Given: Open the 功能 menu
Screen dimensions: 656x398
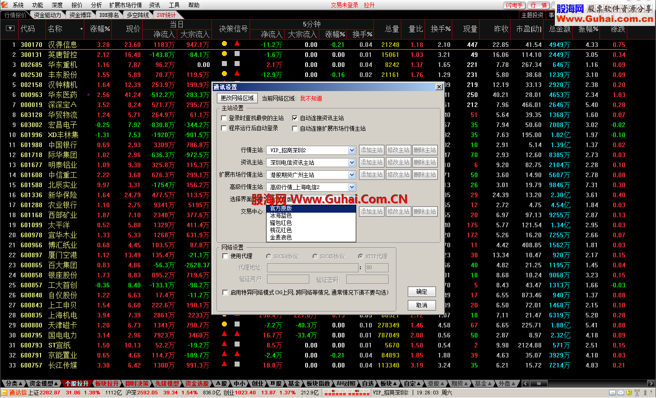Looking at the screenshot, I should pos(38,5).
